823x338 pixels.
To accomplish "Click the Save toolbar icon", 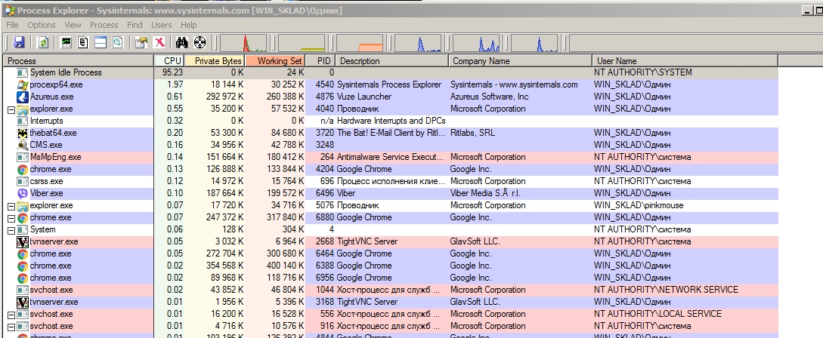I will [19, 43].
